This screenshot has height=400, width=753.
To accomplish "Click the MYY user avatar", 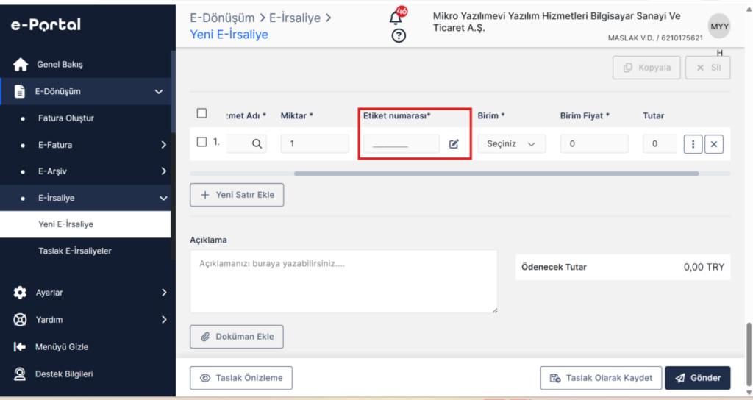I will pos(719,27).
